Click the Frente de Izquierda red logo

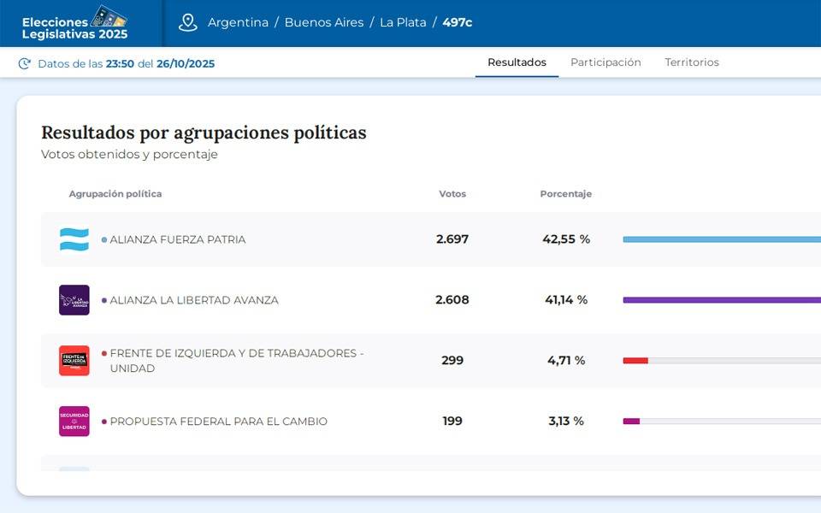[74, 361]
